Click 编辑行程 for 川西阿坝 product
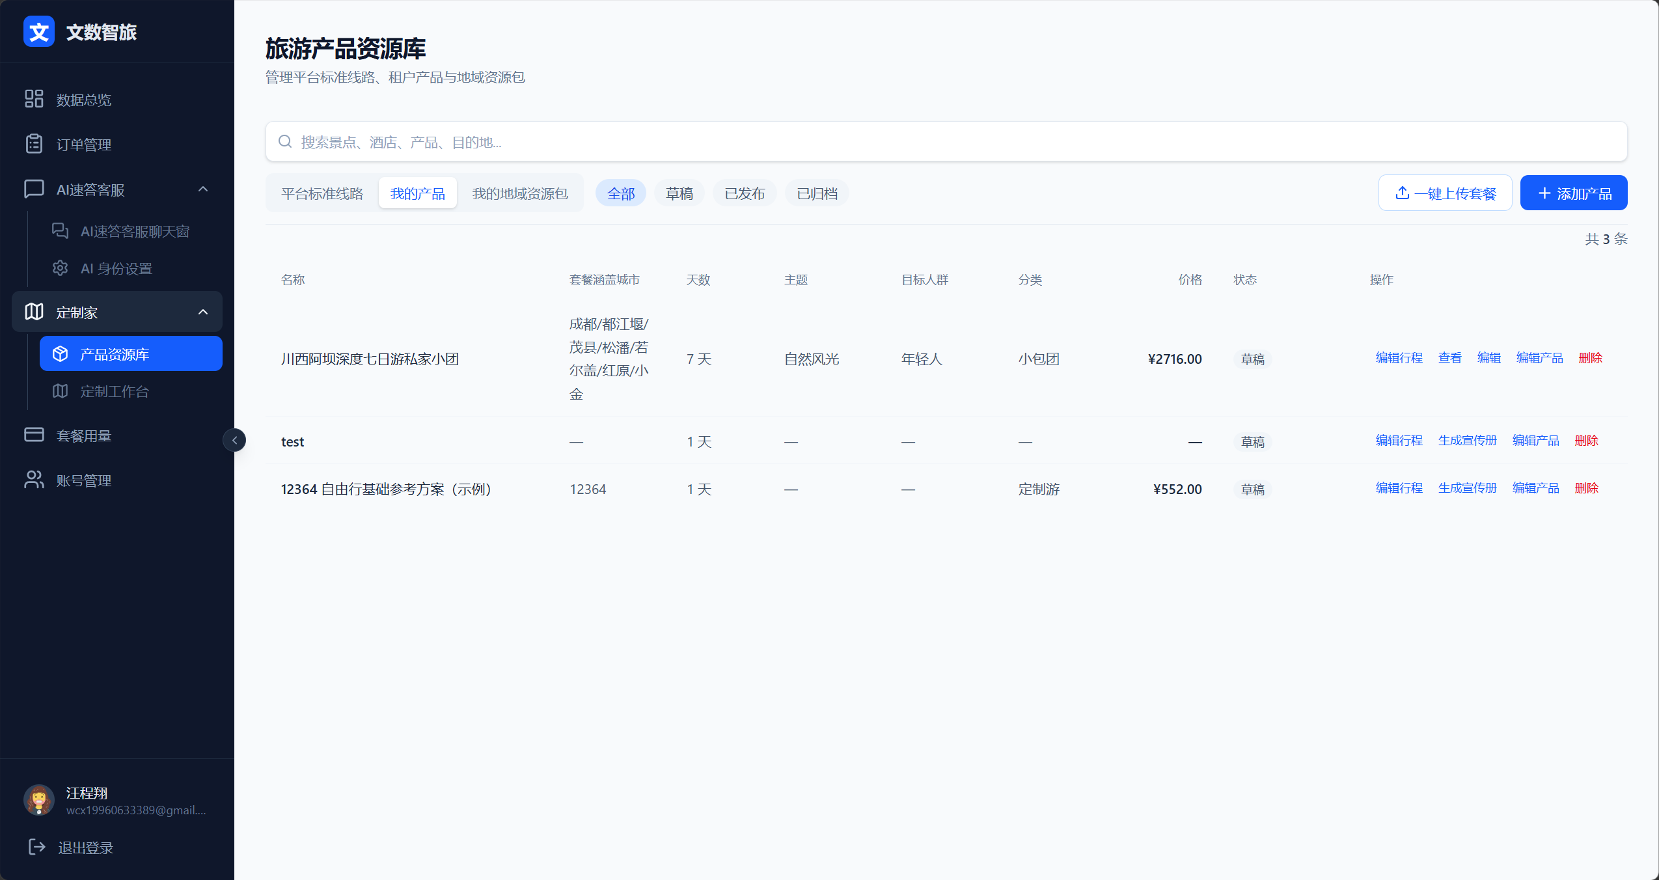The height and width of the screenshot is (880, 1659). pos(1399,358)
